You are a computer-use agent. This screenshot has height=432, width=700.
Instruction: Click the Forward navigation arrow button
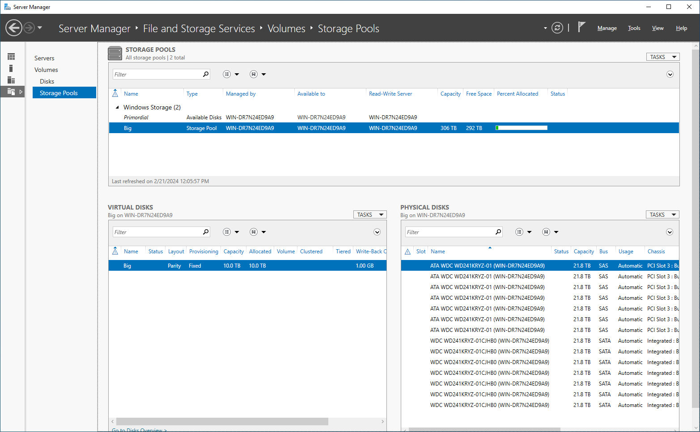(x=29, y=28)
